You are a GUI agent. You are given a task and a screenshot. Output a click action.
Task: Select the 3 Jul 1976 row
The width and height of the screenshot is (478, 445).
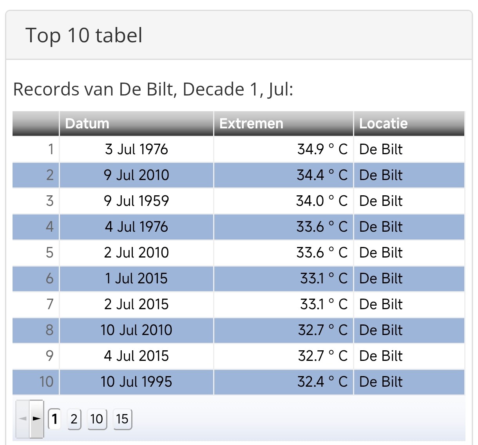136,149
